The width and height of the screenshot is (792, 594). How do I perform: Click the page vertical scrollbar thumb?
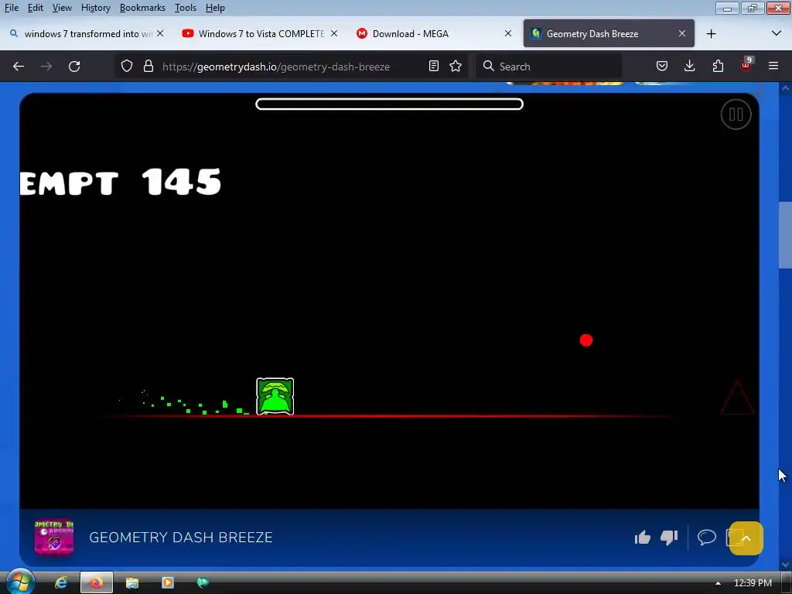[785, 235]
